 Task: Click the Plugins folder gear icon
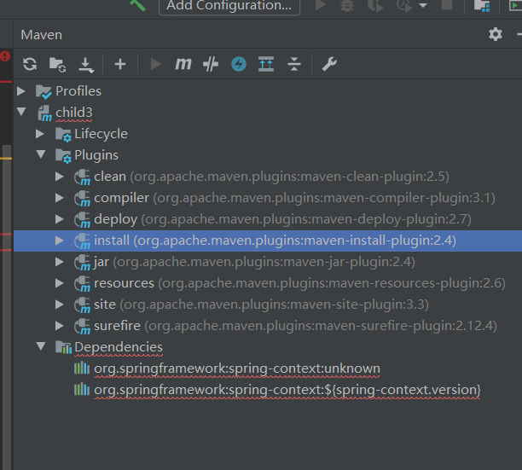[63, 156]
